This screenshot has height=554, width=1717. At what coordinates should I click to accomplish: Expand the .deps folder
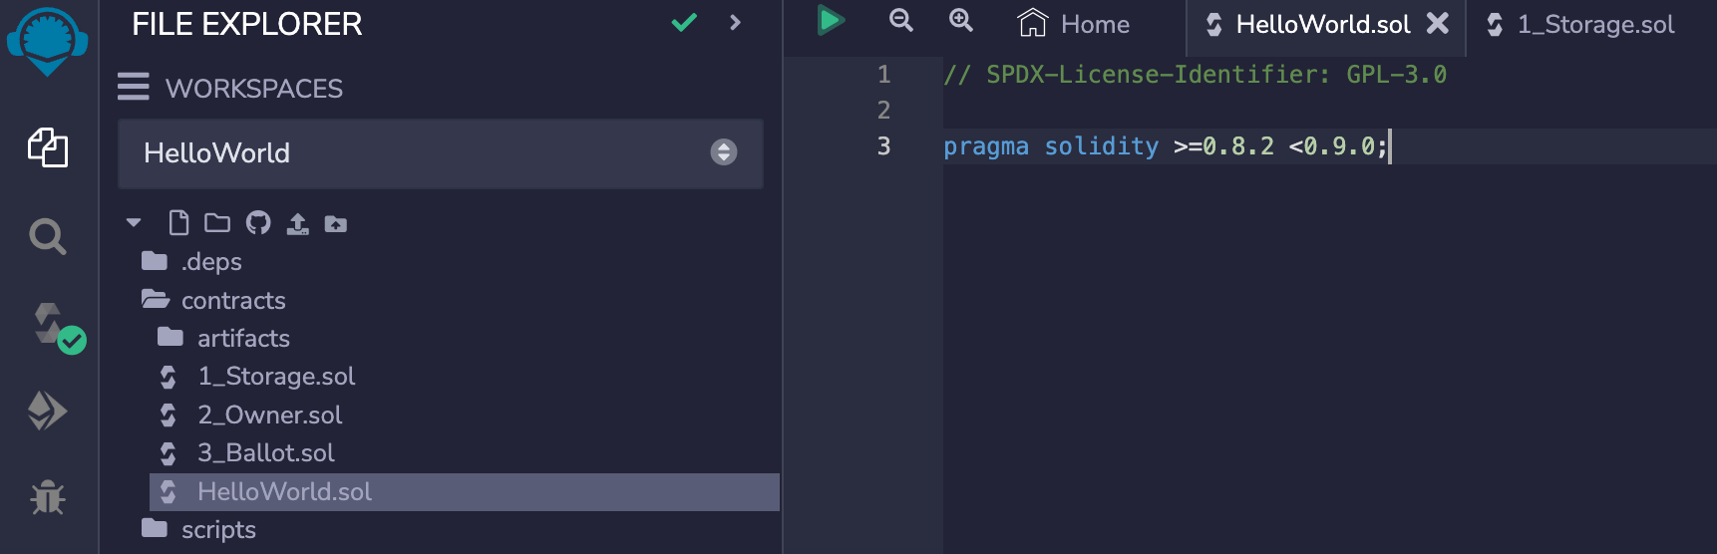tap(191, 261)
